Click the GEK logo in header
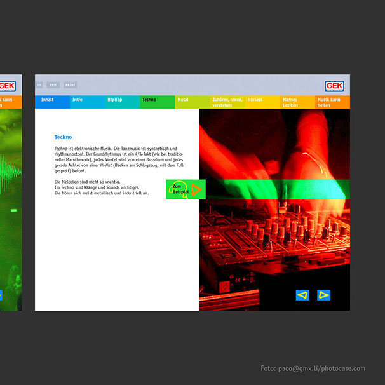 334,86
